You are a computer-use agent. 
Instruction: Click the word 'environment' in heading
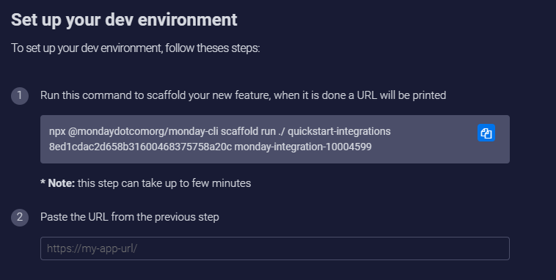coord(187,20)
